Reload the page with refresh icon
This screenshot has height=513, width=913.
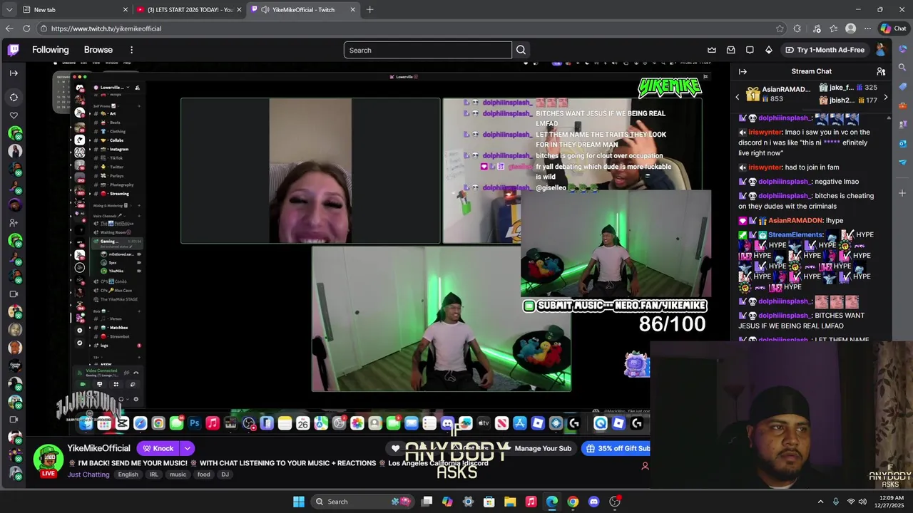tap(26, 28)
